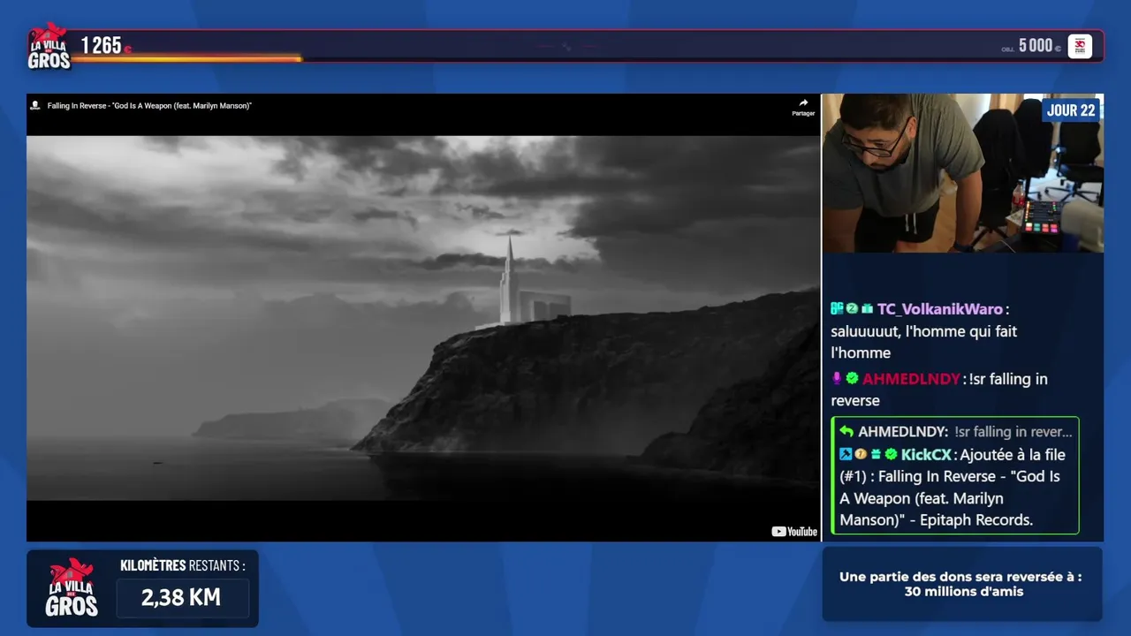Click the 30 millions d'amis logo icon
The width and height of the screenshot is (1131, 636).
[x=1080, y=46]
